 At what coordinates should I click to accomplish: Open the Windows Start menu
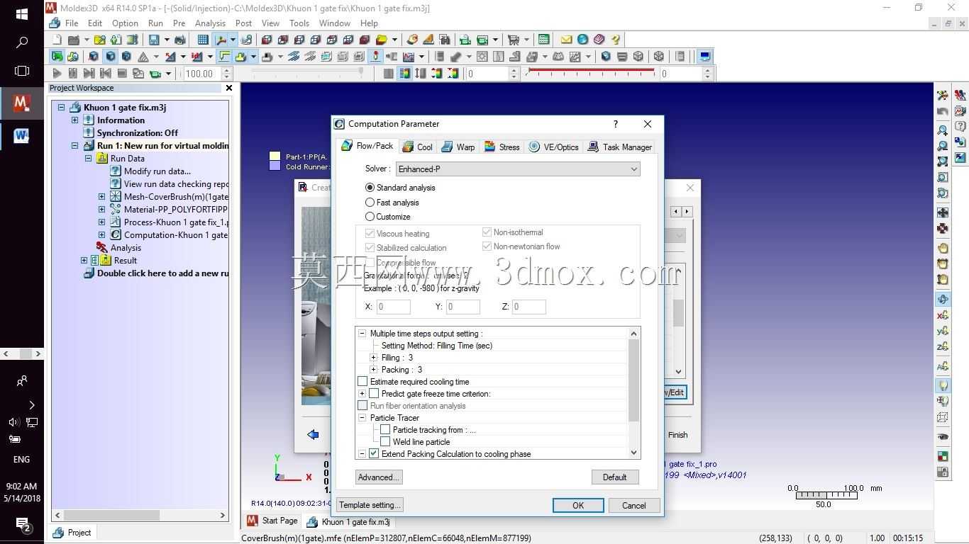(21, 14)
